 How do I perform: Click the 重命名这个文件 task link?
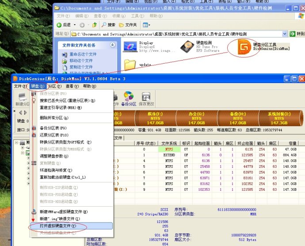pyautogui.click(x=83, y=54)
